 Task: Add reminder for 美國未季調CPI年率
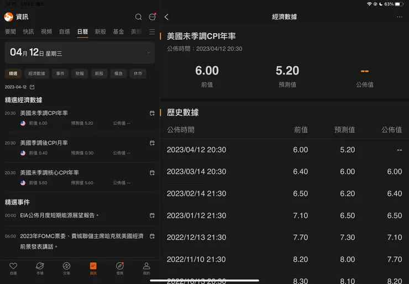[152, 113]
